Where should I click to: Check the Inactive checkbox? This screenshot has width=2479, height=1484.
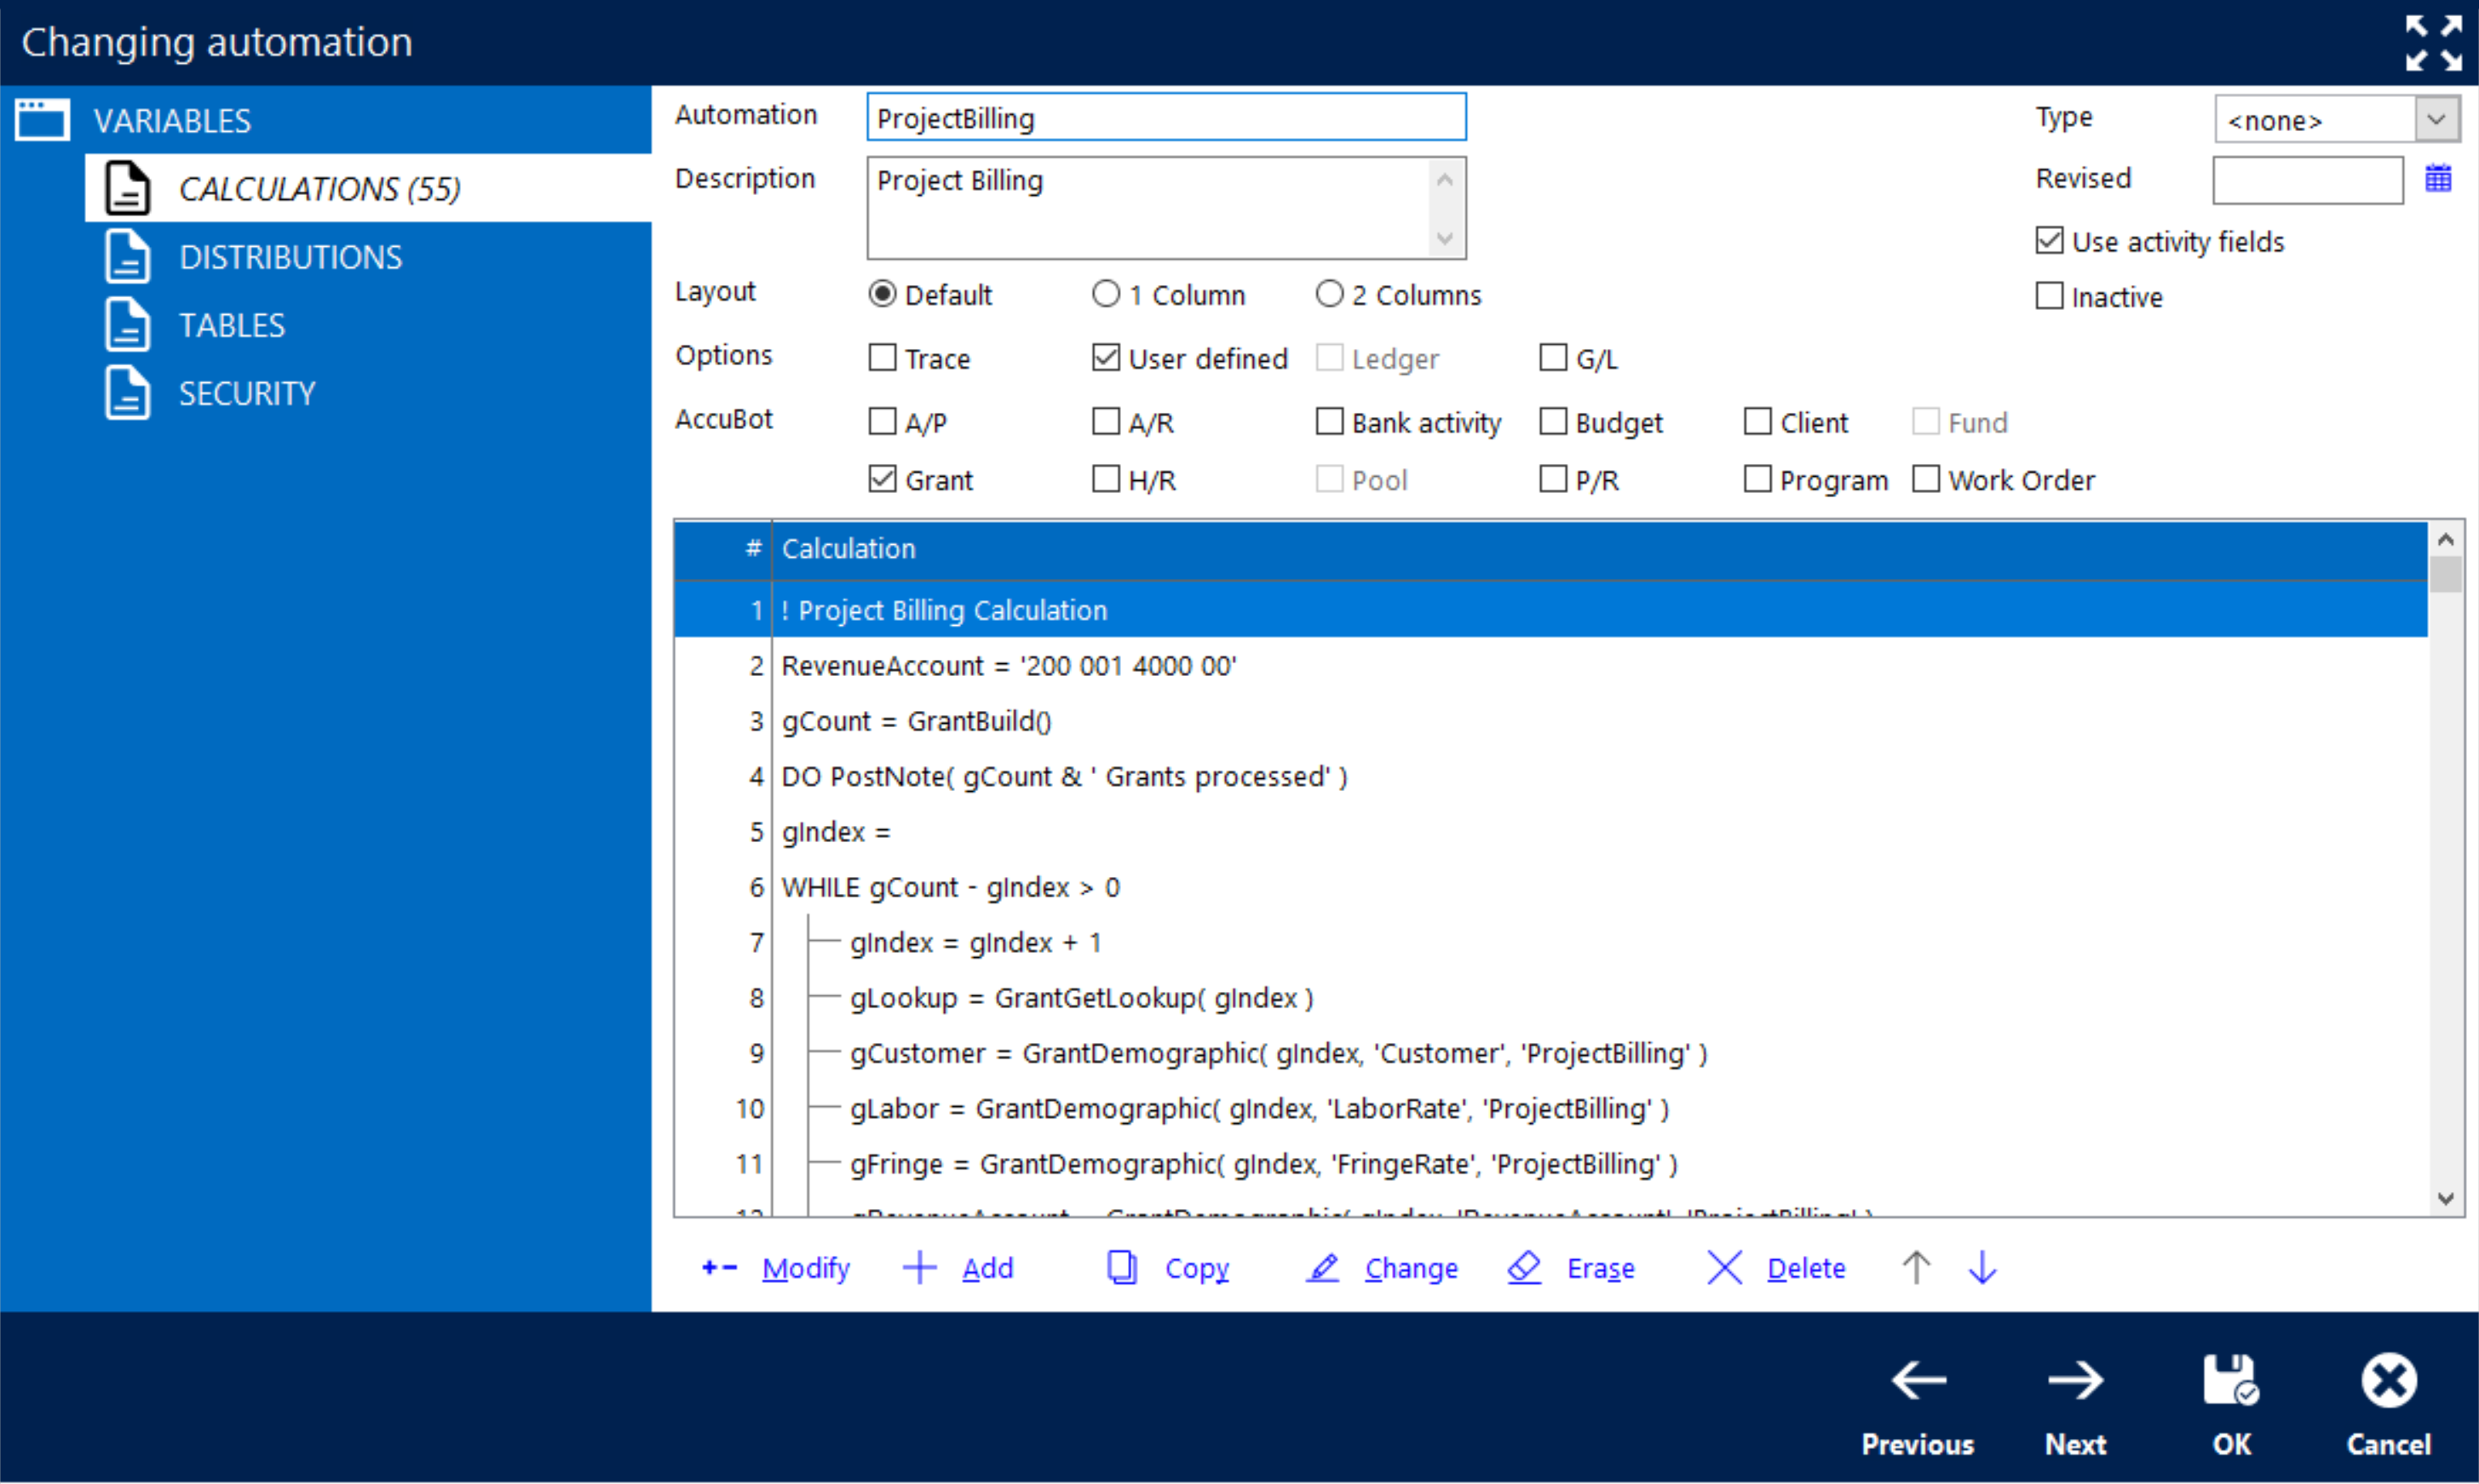coord(2049,297)
